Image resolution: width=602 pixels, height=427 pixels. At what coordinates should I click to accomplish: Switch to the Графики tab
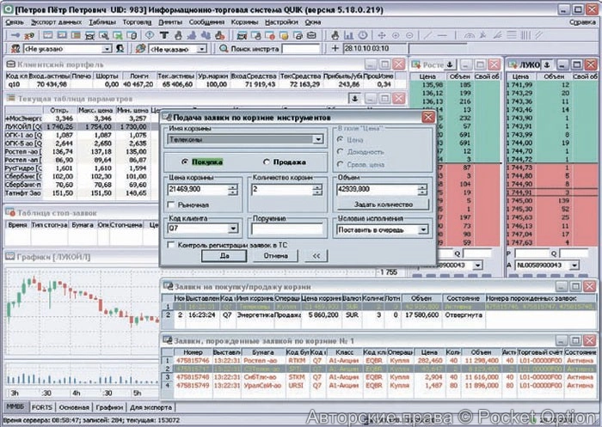pyautogui.click(x=109, y=407)
